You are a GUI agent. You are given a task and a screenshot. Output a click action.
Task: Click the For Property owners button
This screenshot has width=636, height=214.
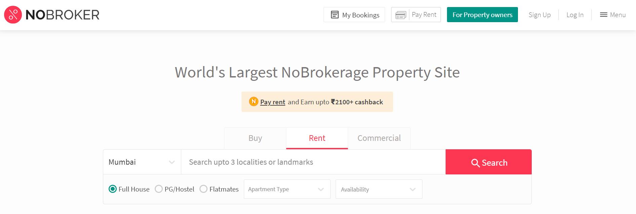tap(482, 15)
